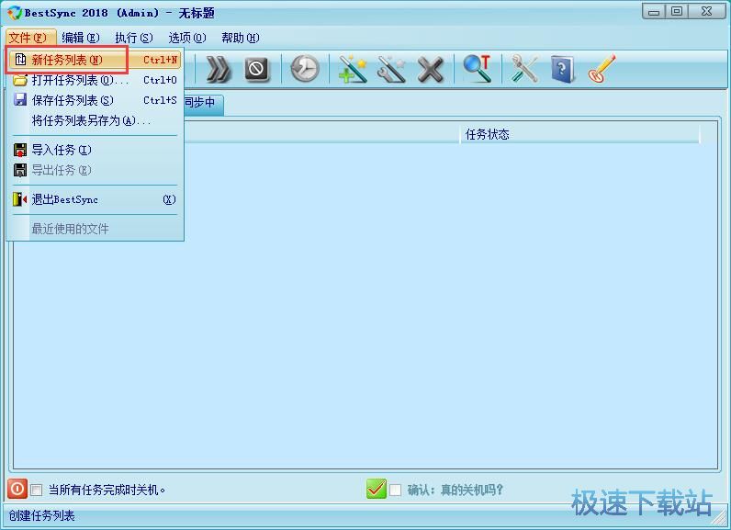
Task: Select 新任务列表 menu item
Action: click(67, 60)
